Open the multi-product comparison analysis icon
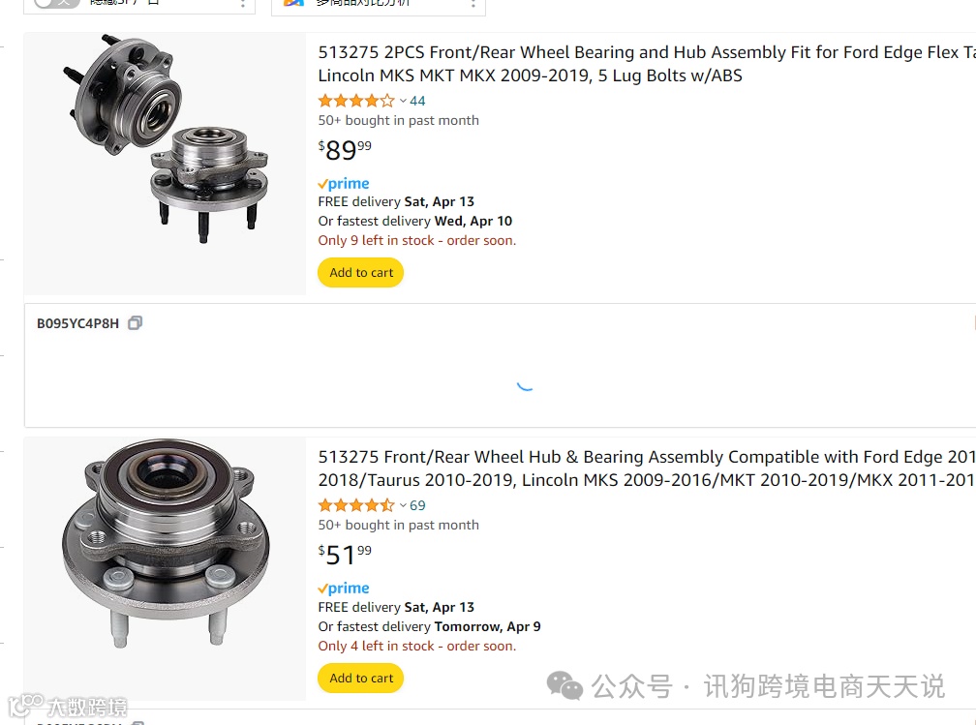Viewport: 976px width, 725px height. 293,3
